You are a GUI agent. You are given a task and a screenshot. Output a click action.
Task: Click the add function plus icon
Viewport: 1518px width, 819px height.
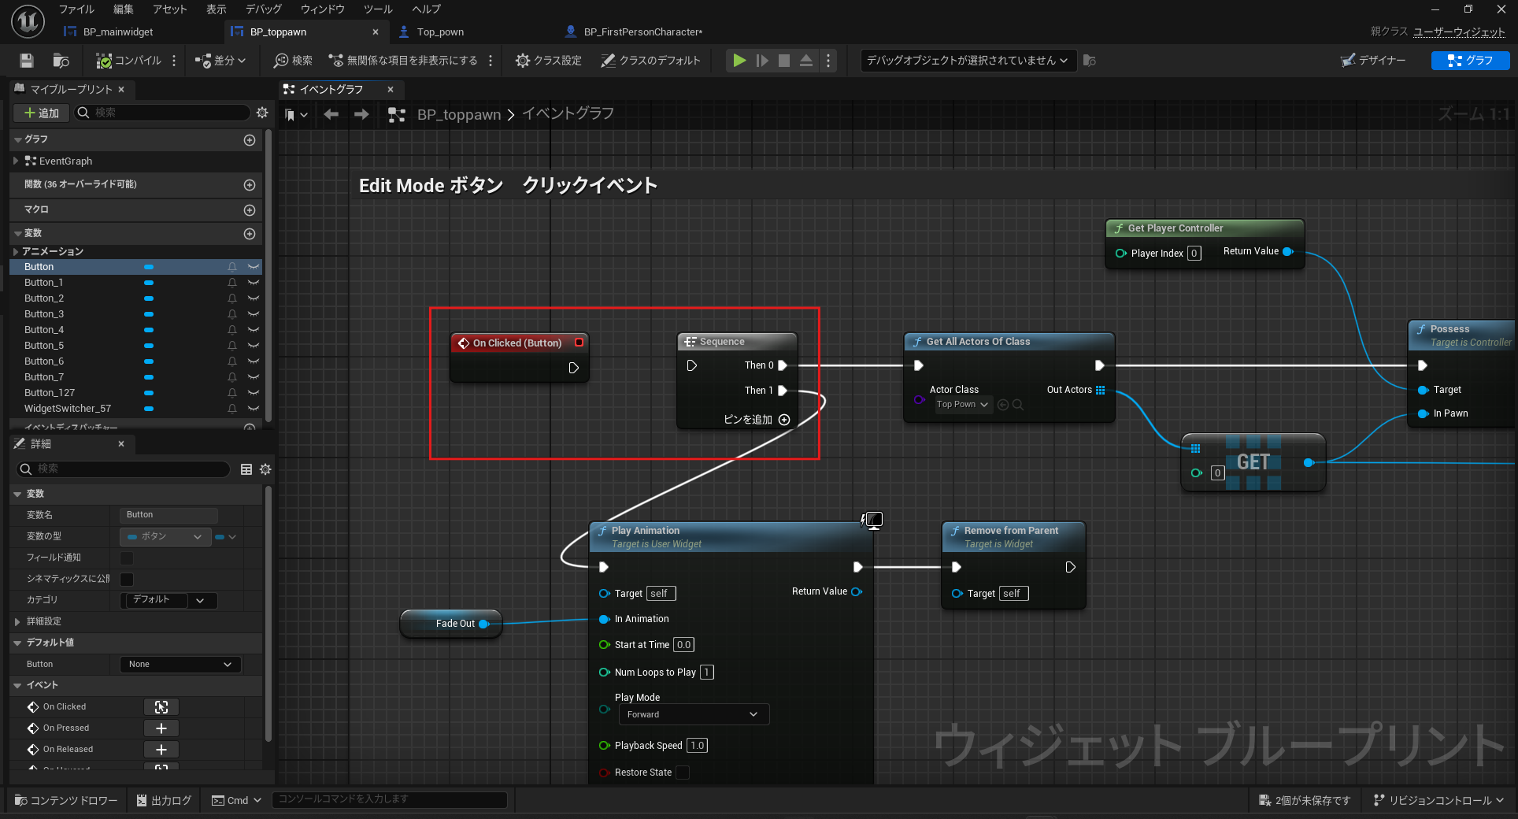[x=250, y=185]
